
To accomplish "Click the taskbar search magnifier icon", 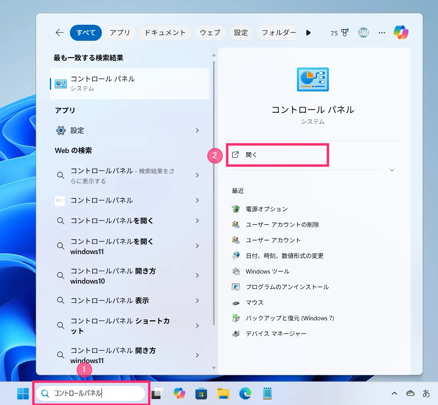I will 45,393.
